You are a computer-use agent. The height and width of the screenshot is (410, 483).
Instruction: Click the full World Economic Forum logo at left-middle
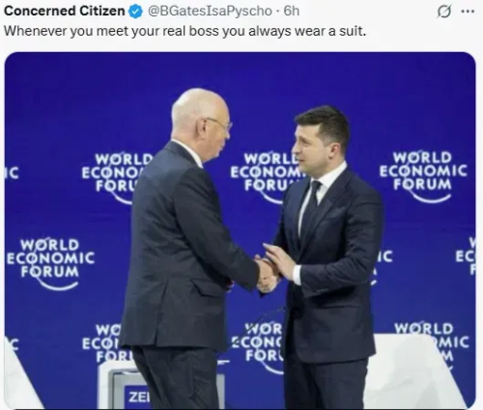click(50, 263)
